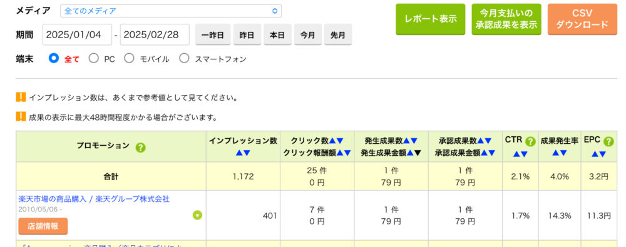Sort 承認成果数 ascending with up arrow
This screenshot has height=247, width=626.
click(481, 141)
